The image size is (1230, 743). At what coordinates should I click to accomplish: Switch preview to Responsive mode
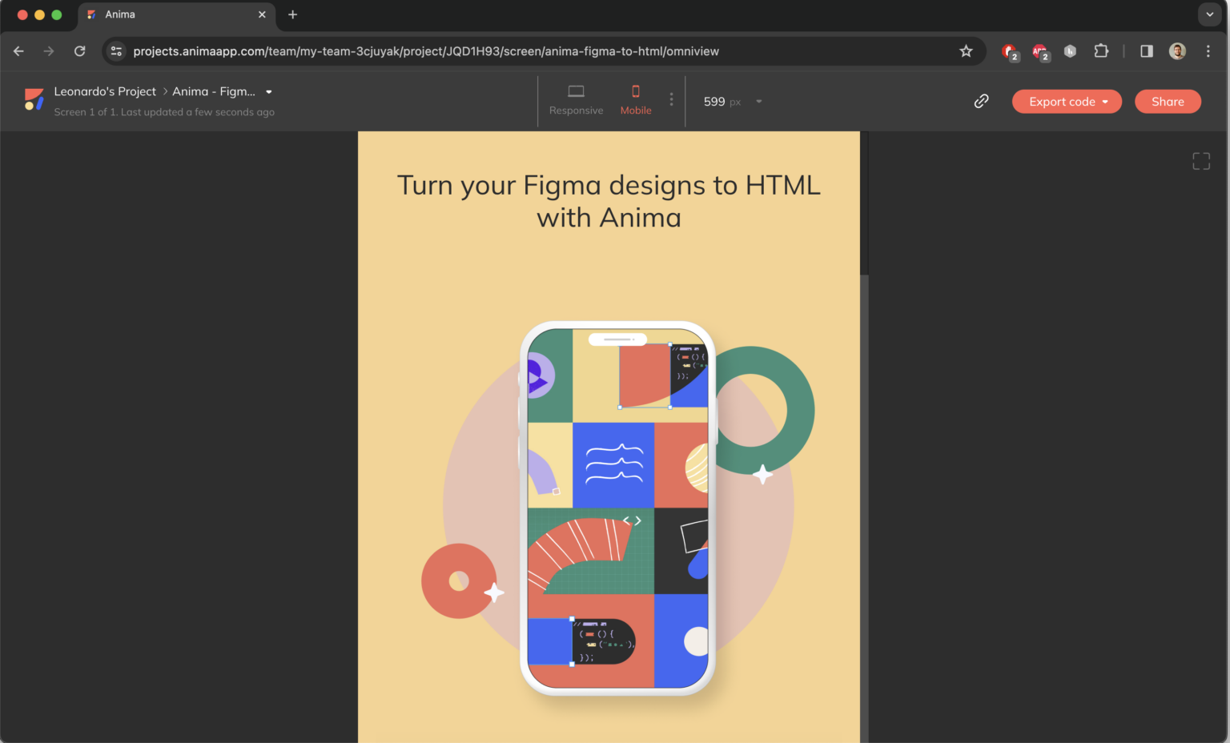576,101
